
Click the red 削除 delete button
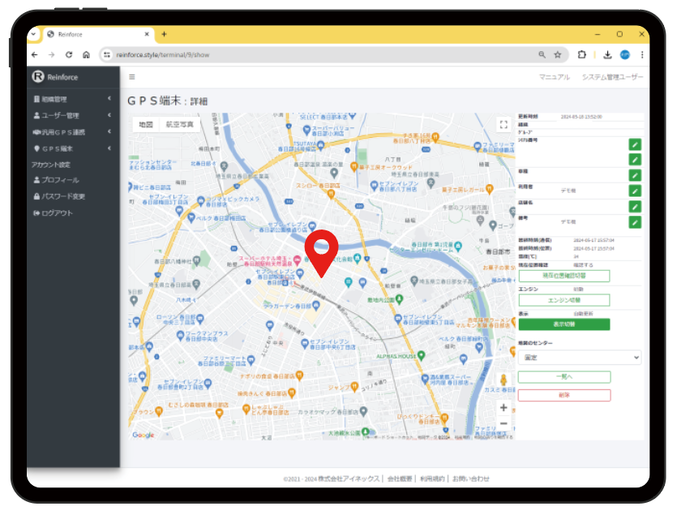click(563, 395)
